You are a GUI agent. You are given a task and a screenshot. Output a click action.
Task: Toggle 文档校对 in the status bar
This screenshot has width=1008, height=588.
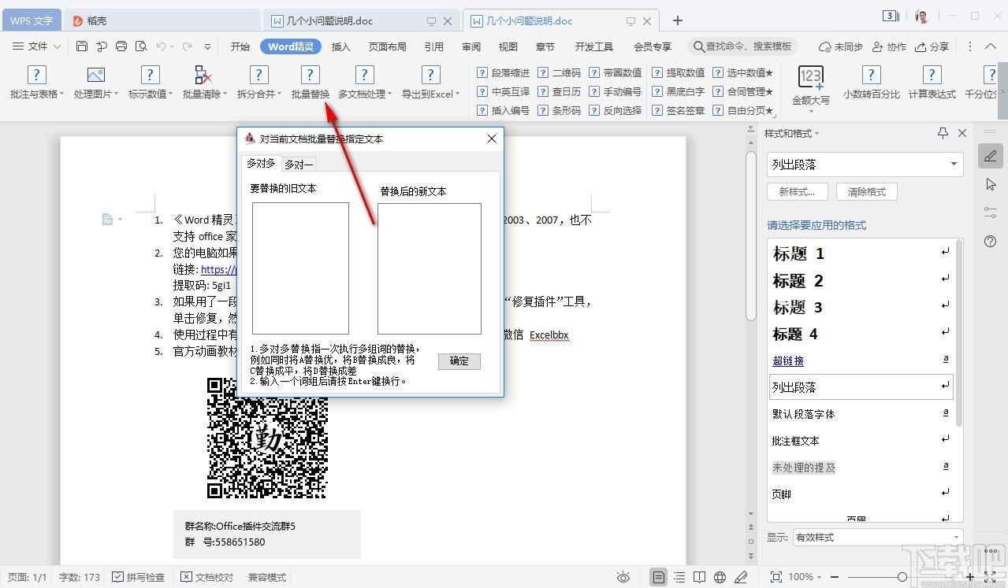(x=206, y=577)
